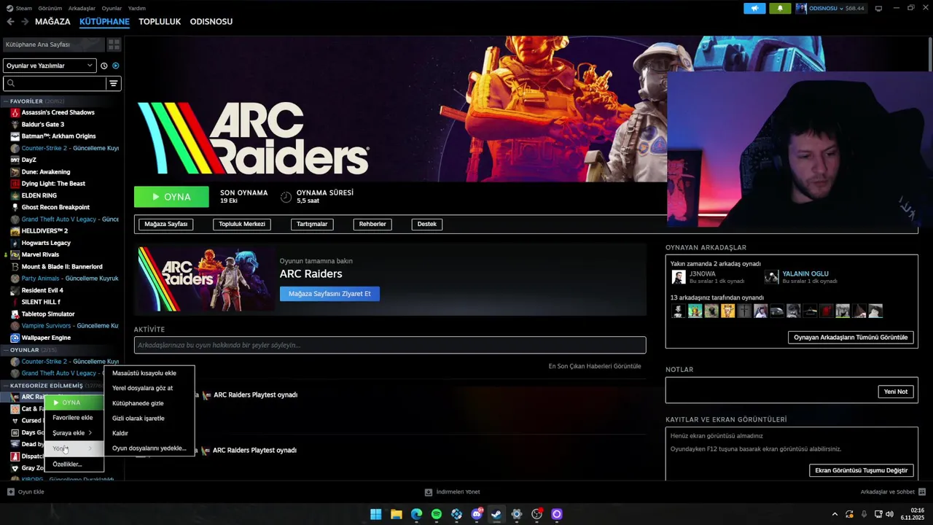Click the large green OYNA button
Image resolution: width=933 pixels, height=525 pixels.
[x=171, y=197]
